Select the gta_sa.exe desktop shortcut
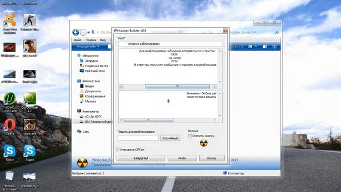This screenshot has width=341, height=192. click(x=30, y=49)
